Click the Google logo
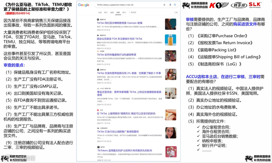 pyautogui.click(x=83, y=5)
